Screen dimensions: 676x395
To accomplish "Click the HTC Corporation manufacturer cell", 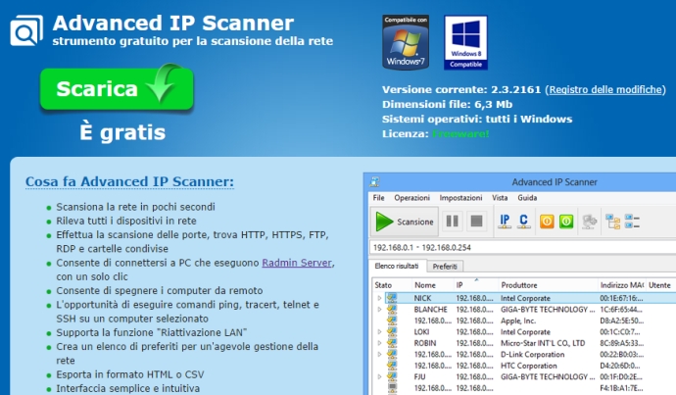I will (529, 366).
